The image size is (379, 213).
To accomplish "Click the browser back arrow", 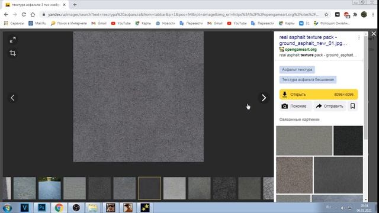I will point(6,14).
